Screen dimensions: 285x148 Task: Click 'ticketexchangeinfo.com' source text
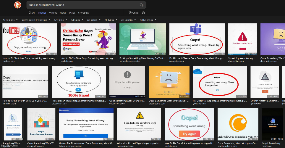(x=71, y=146)
